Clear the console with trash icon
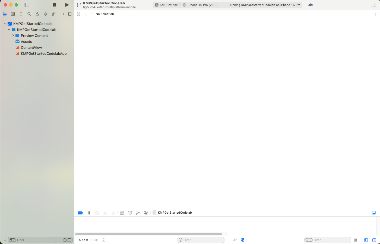This screenshot has width=380, height=244. click(356, 240)
